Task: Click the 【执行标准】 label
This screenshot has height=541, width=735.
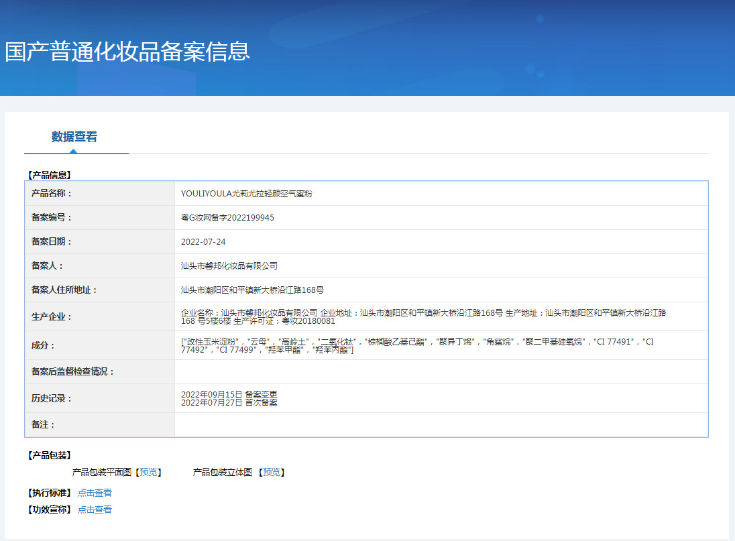Action: [49, 493]
